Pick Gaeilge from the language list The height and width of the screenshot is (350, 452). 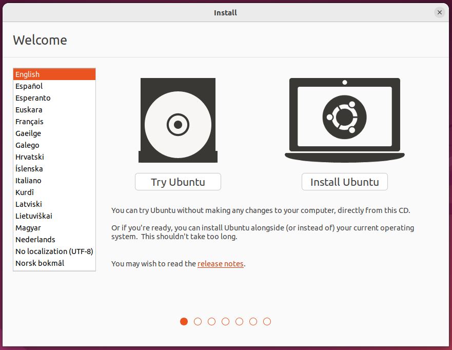(x=54, y=133)
